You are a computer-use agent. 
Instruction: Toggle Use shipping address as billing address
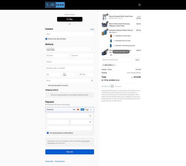(48, 133)
